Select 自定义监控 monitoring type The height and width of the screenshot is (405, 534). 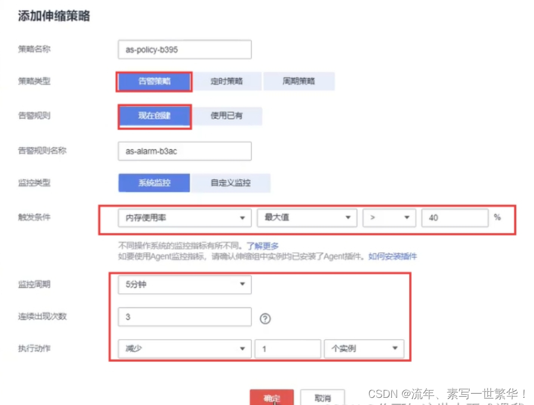point(231,183)
